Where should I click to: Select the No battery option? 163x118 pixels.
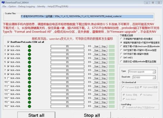coord(141,95)
